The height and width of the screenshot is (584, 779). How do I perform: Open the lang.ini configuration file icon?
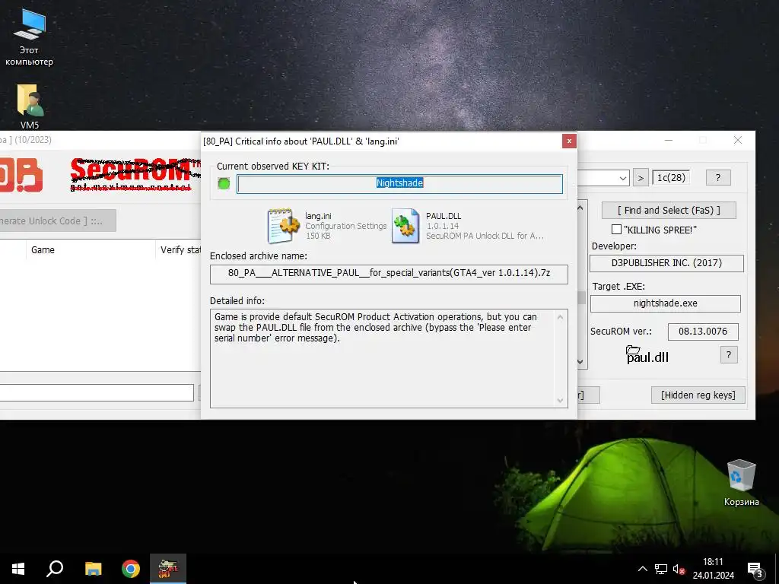(x=283, y=226)
